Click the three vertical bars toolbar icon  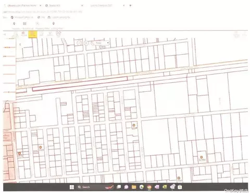pos(24,23)
